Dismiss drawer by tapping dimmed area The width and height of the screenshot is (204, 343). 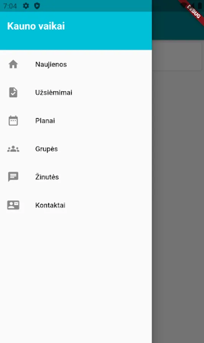(x=178, y=197)
